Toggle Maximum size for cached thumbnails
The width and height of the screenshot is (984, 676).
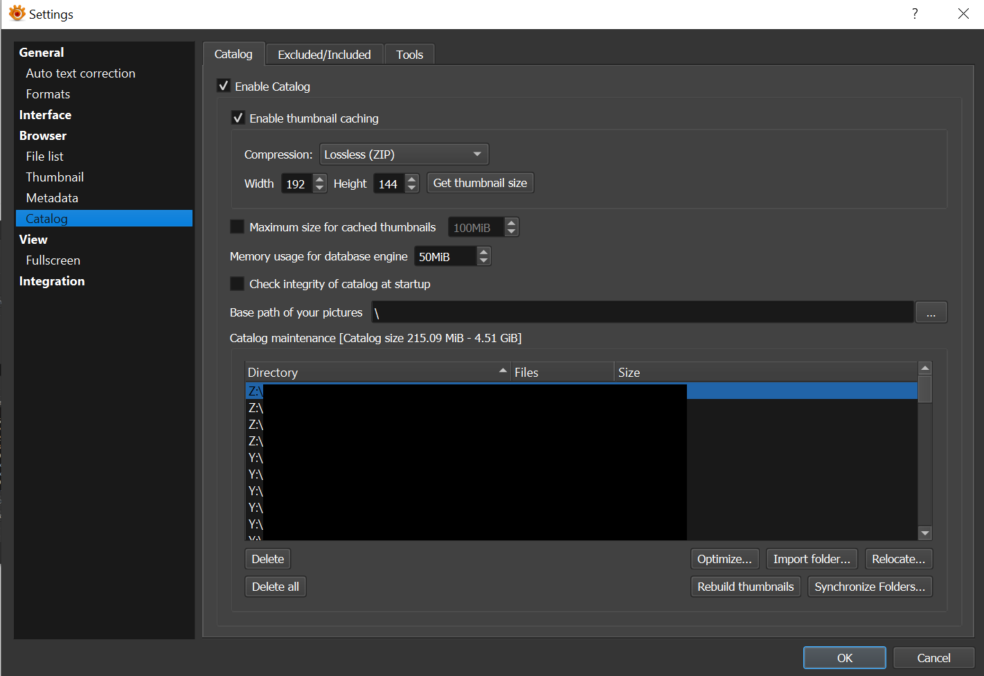(x=238, y=227)
